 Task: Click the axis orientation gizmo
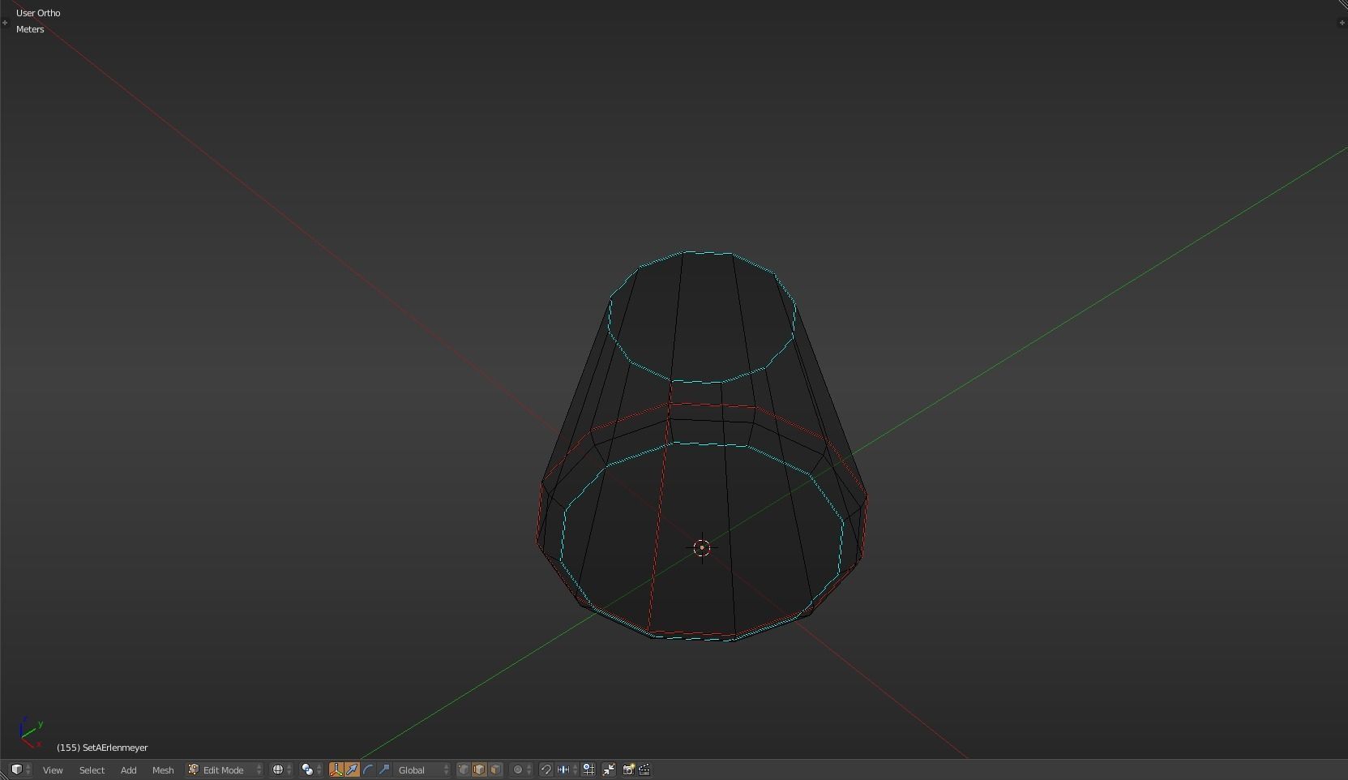click(31, 732)
